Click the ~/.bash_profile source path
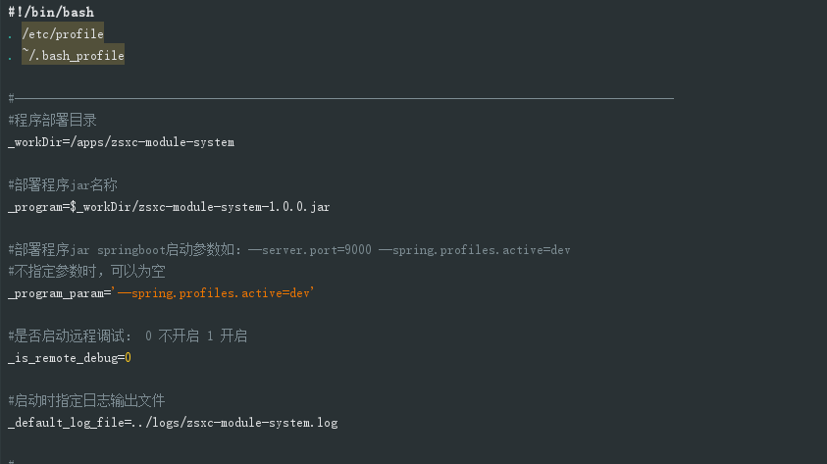This screenshot has width=827, height=464. [74, 56]
